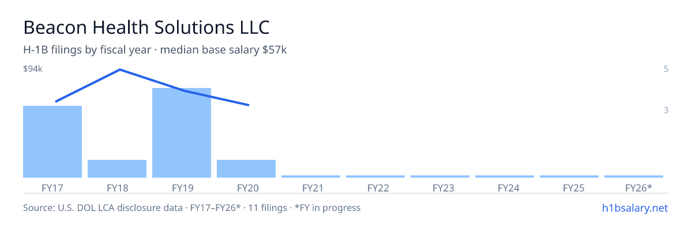Viewport: 692px width, 230px height.
Task: Click the salary line peak at FY18
Action: (119, 70)
